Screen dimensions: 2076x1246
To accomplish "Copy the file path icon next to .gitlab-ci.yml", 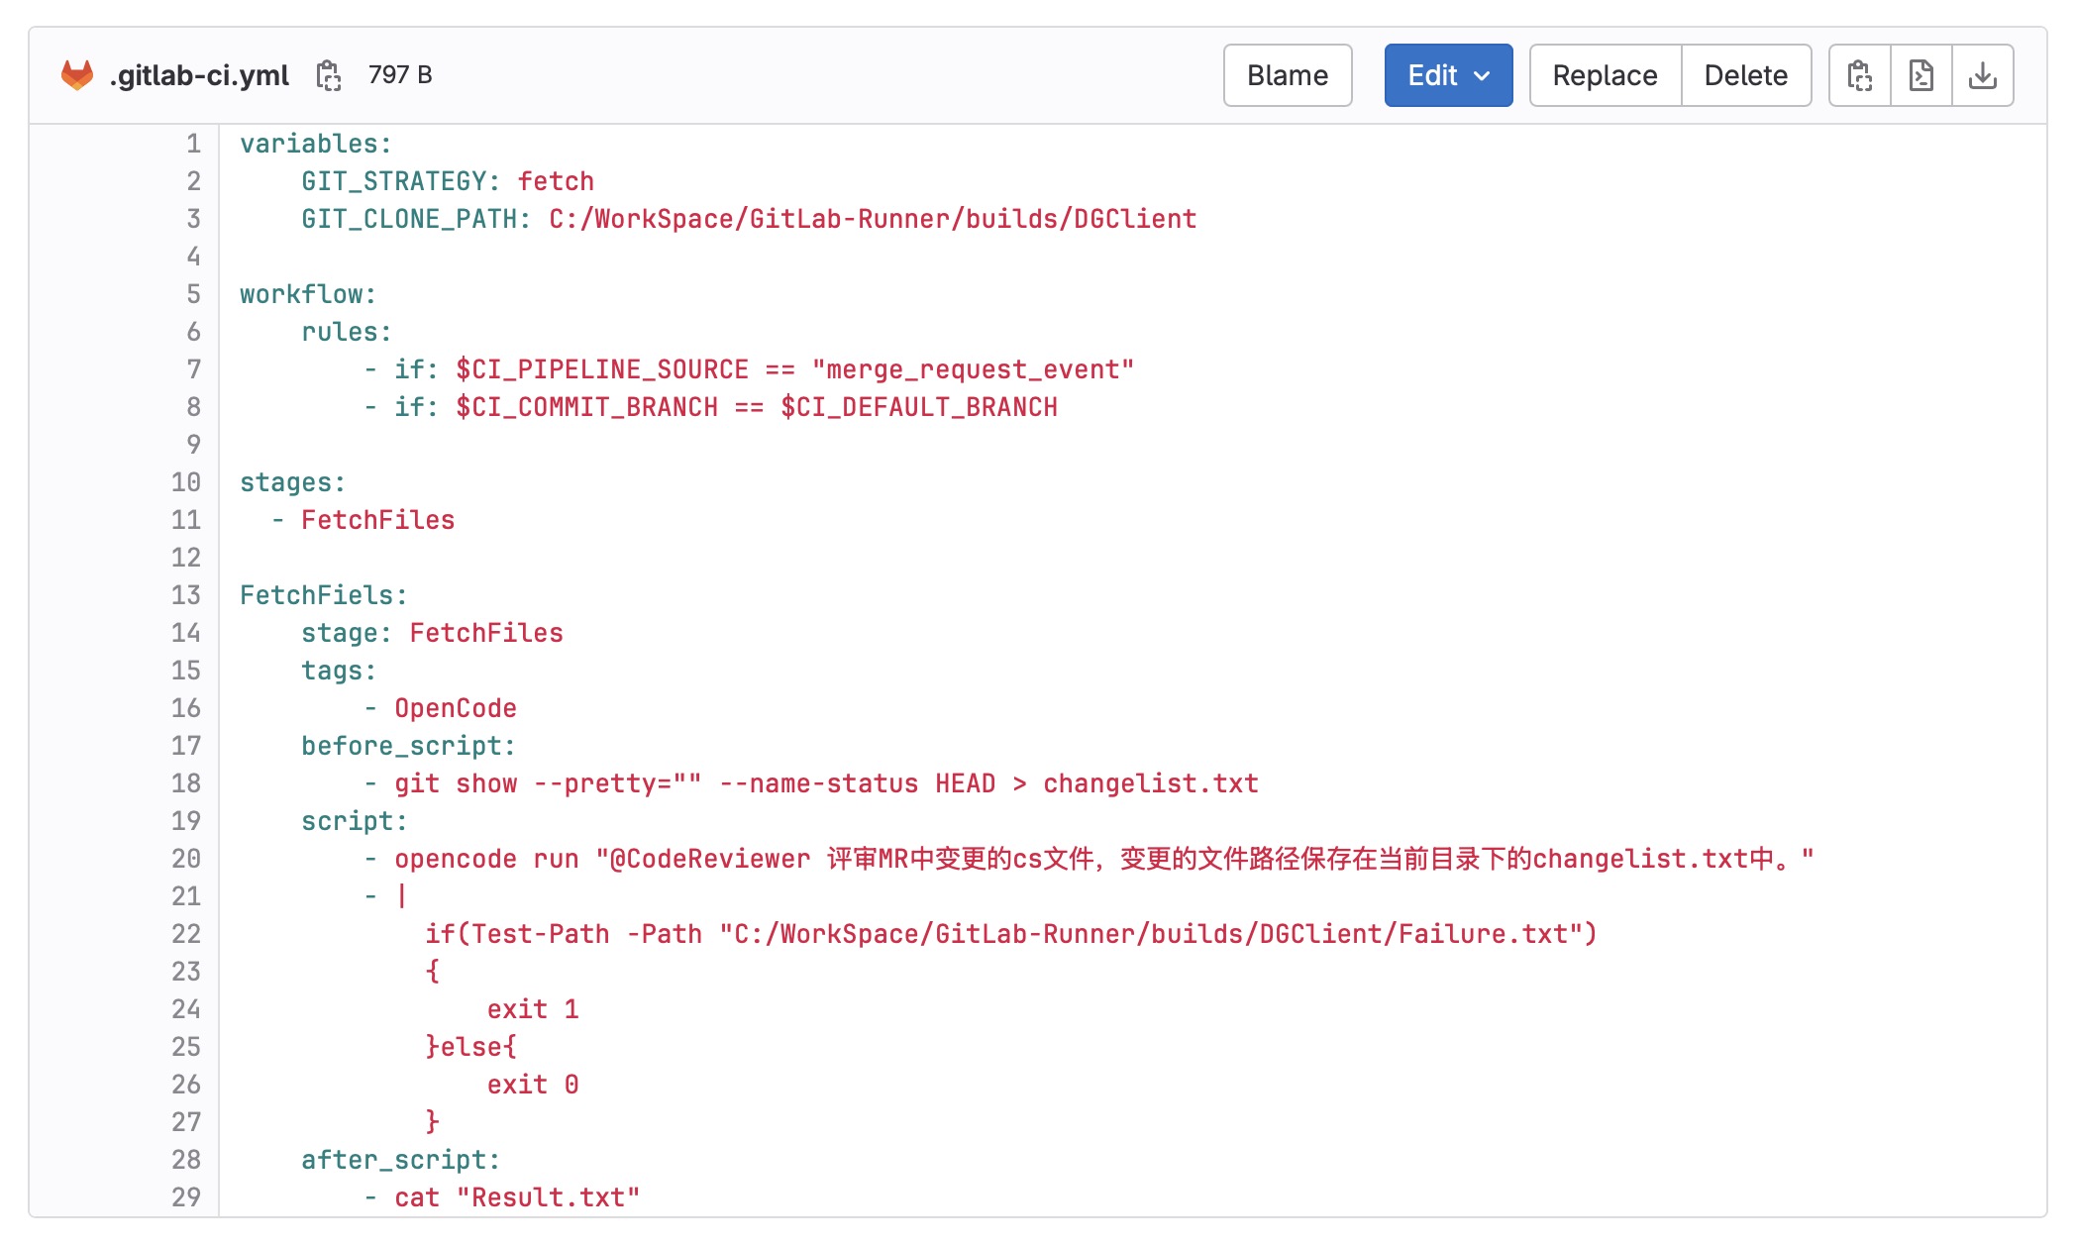I will click(328, 75).
